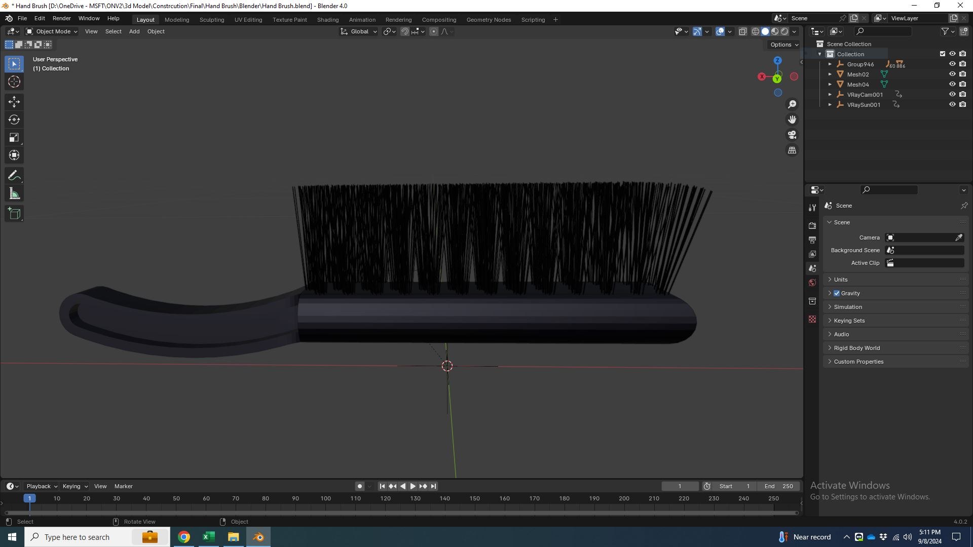The height and width of the screenshot is (547, 973).
Task: Open Render properties tab icon
Action: click(x=812, y=225)
